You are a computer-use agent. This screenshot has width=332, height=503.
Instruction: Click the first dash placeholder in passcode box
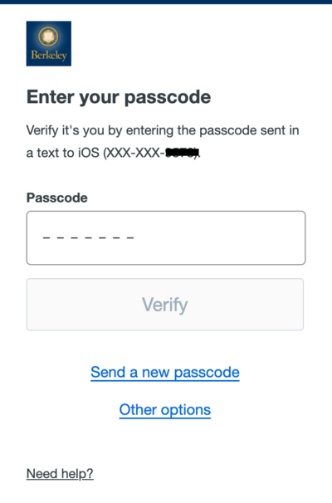[46, 237]
